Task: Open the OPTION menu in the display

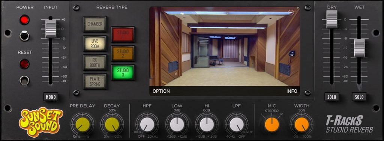Action: click(x=161, y=91)
